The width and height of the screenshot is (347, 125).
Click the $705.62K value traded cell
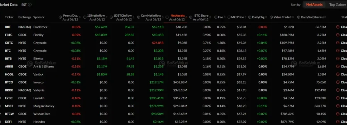287,114
